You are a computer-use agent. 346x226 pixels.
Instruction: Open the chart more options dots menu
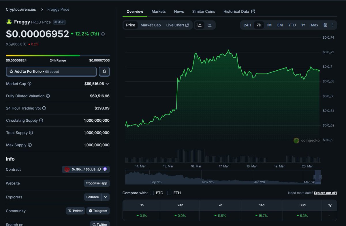point(333,25)
